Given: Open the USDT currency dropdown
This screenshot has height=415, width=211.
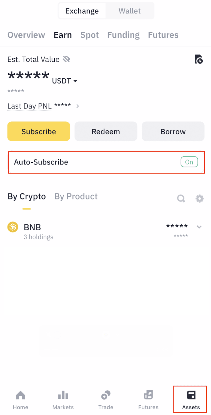Looking at the screenshot, I should tap(75, 81).
